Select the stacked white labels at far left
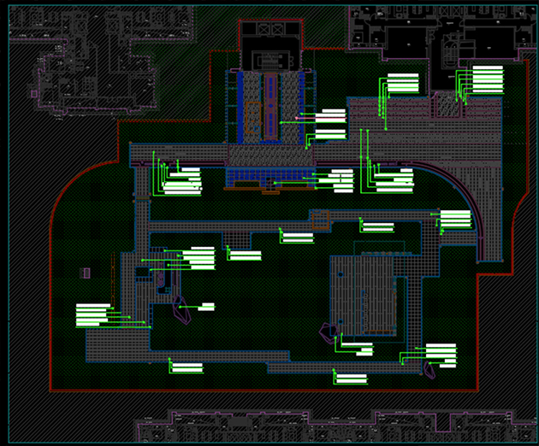 pos(93,314)
